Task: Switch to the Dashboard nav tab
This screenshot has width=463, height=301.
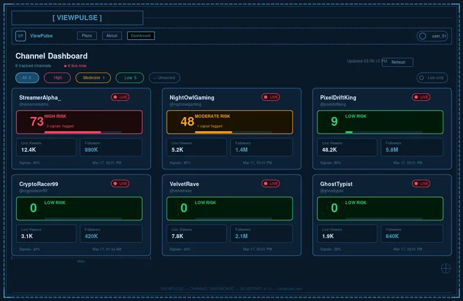Action: click(141, 36)
